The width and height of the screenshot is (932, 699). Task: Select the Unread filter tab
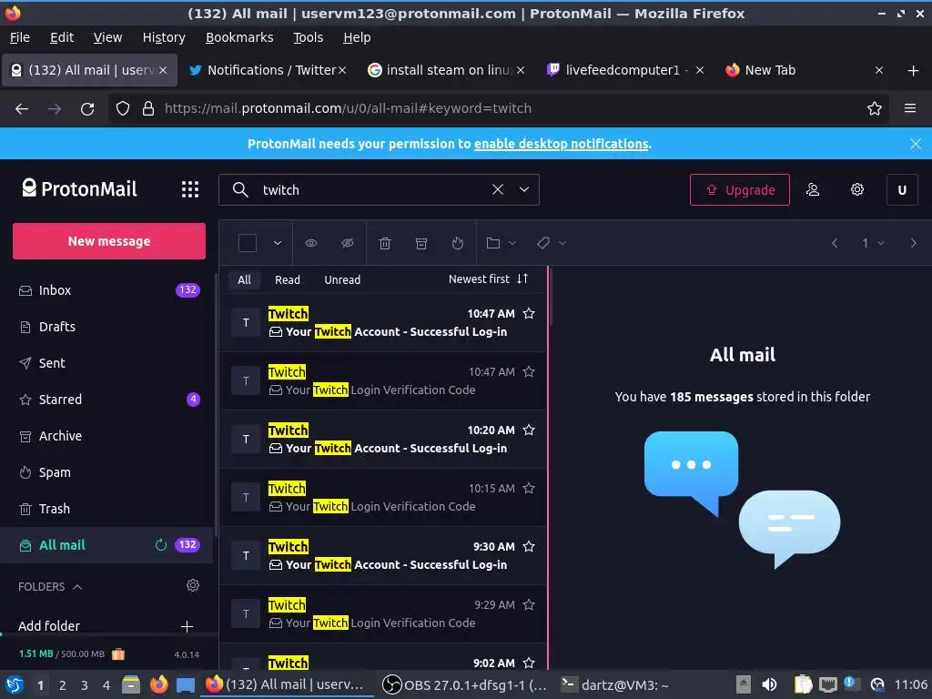342,279
